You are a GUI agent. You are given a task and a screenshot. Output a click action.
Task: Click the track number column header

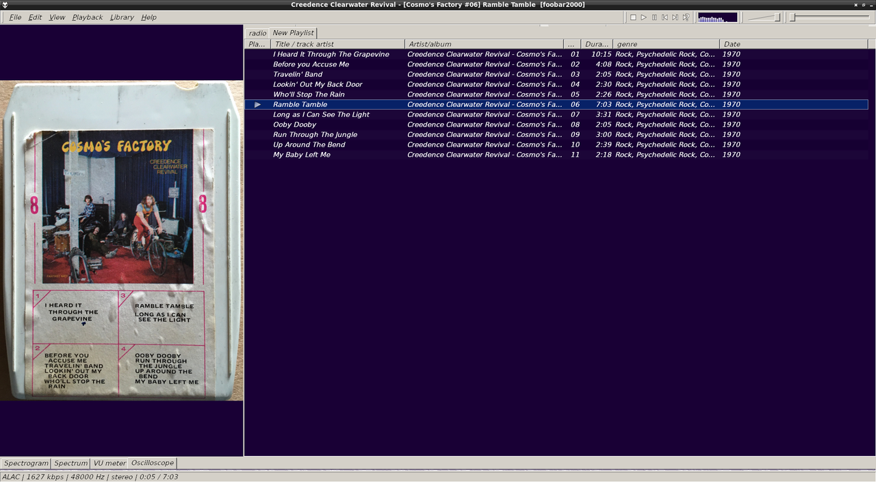click(x=572, y=44)
